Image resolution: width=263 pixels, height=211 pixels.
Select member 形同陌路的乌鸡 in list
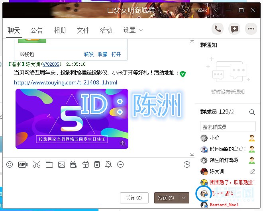point(228,149)
